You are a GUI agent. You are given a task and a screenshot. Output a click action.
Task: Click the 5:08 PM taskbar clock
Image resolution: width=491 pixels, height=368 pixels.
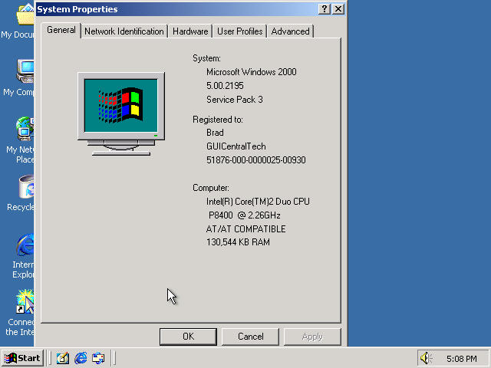pos(462,359)
